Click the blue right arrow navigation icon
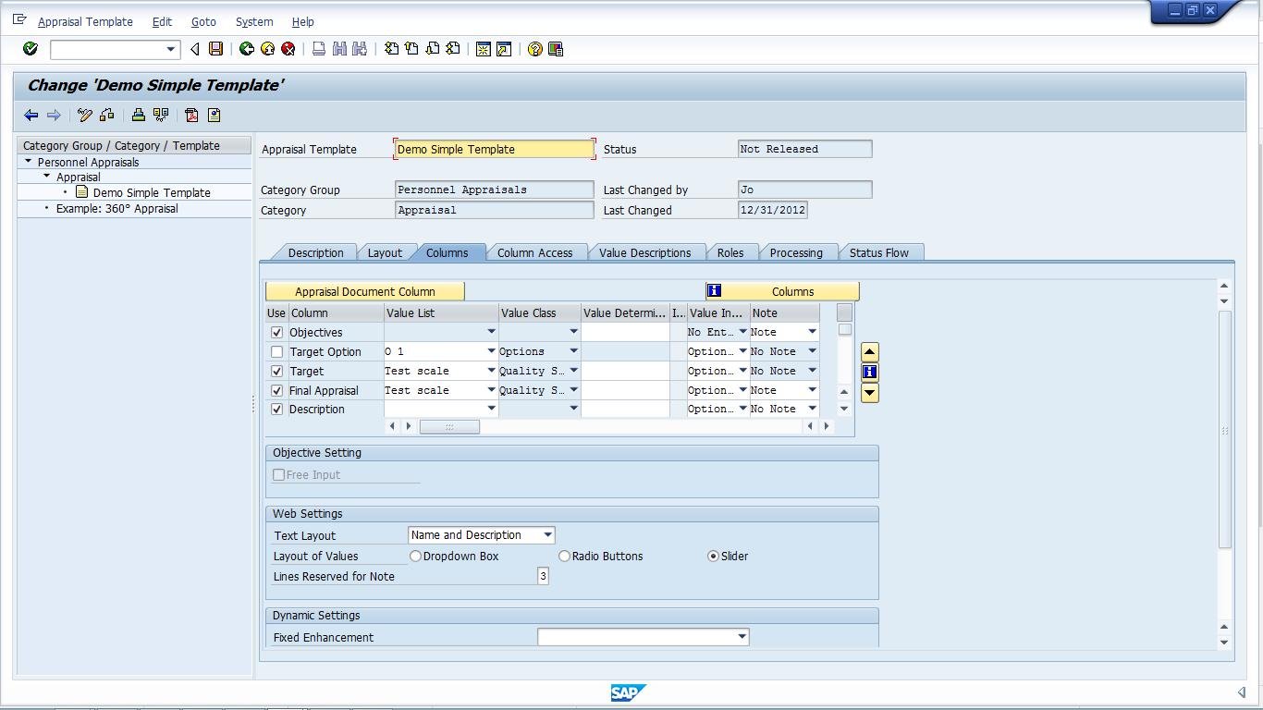Image resolution: width=1263 pixels, height=710 pixels. [x=54, y=116]
